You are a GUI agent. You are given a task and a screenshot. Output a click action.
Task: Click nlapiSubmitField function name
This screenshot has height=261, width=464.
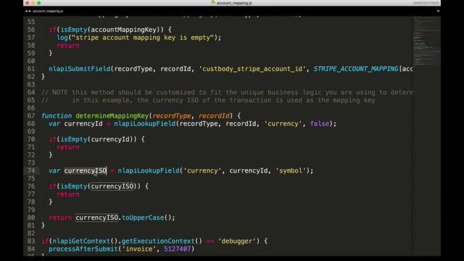[x=79, y=69]
